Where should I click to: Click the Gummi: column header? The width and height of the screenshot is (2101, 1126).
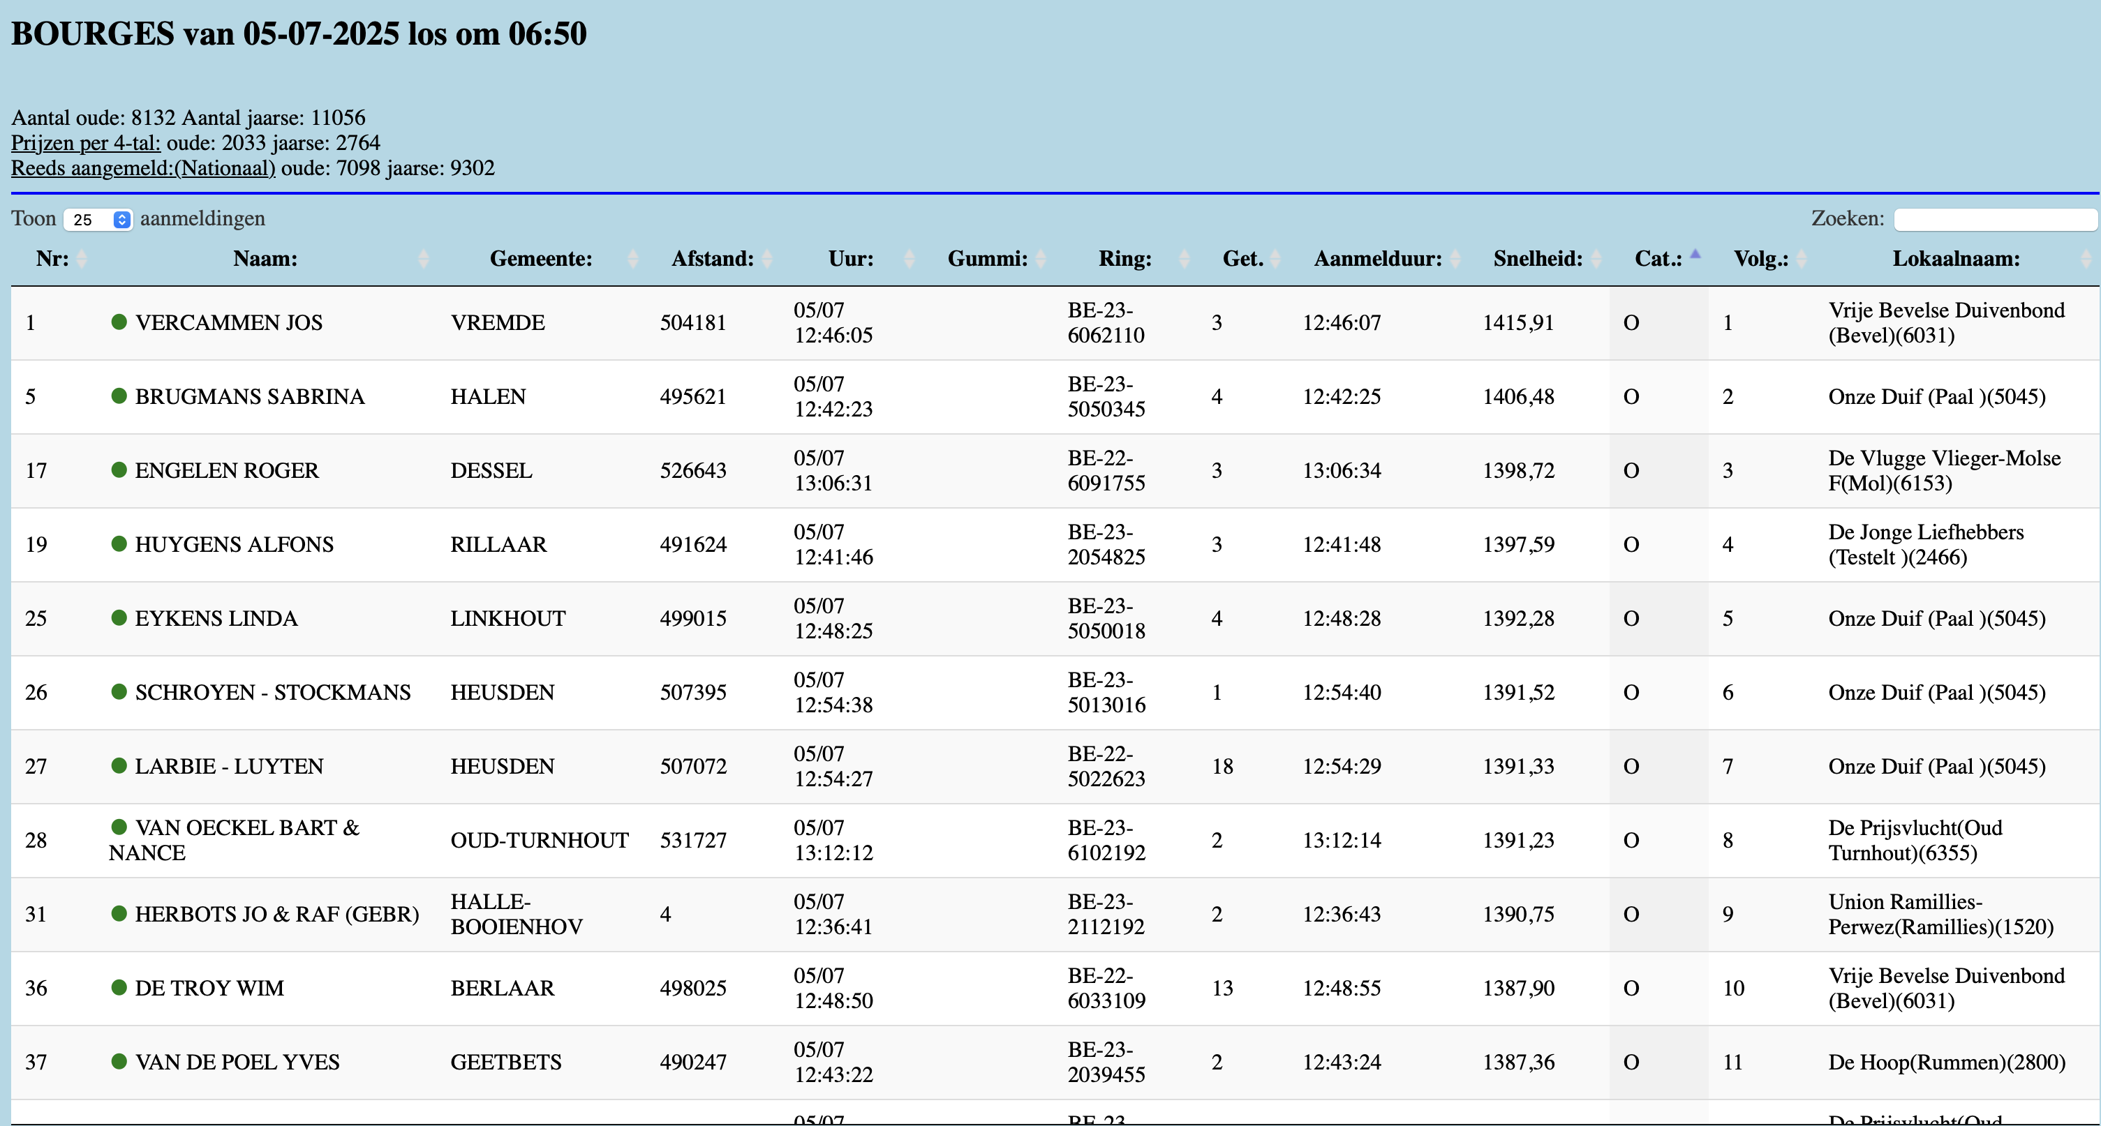(987, 260)
